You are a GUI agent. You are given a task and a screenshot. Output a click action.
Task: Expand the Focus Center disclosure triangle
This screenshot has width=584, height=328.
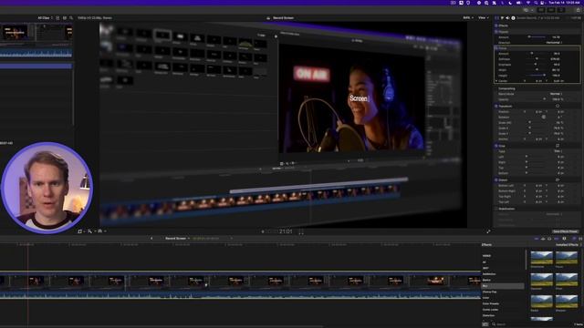coord(496,81)
